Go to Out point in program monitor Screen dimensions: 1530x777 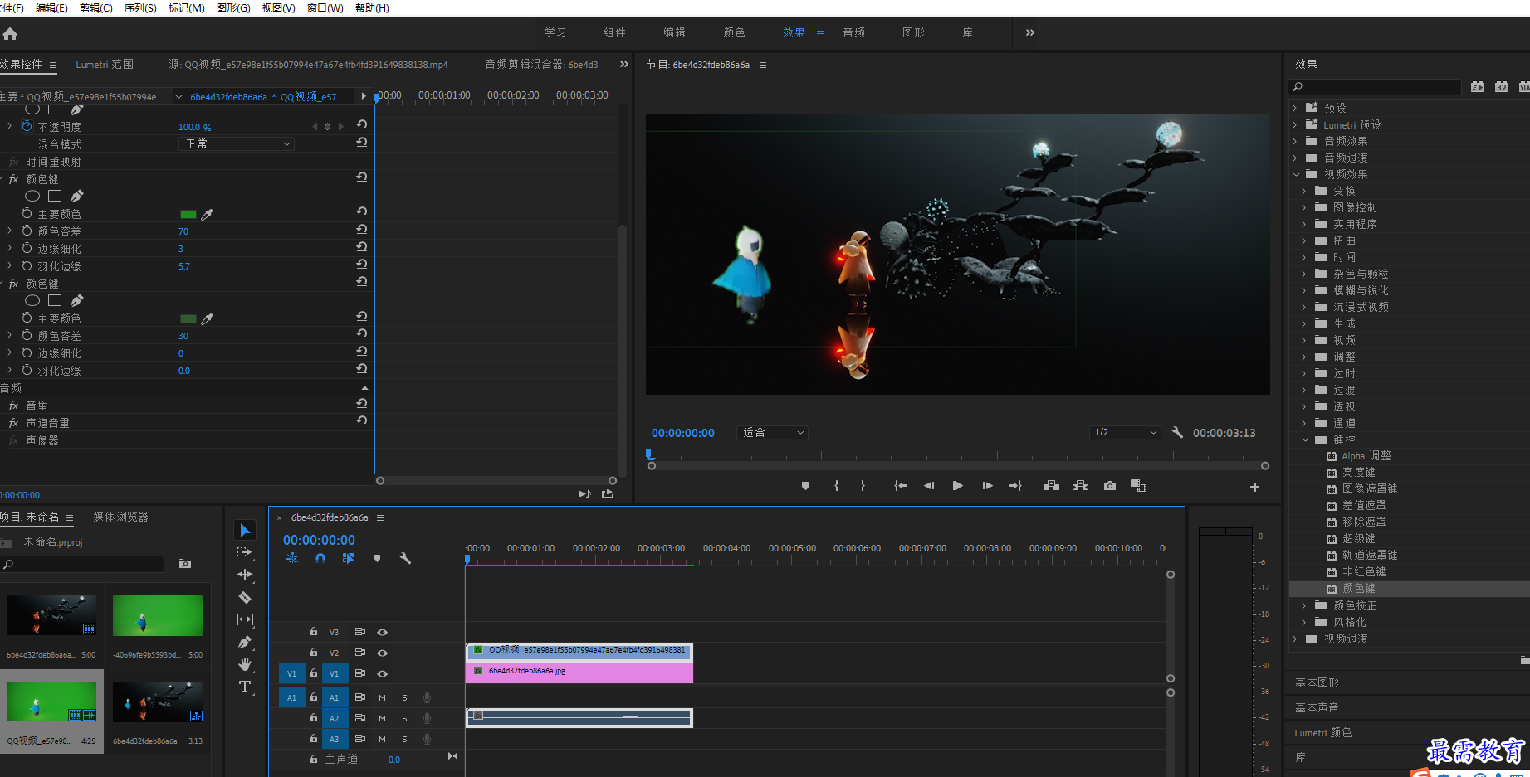[x=1015, y=486]
